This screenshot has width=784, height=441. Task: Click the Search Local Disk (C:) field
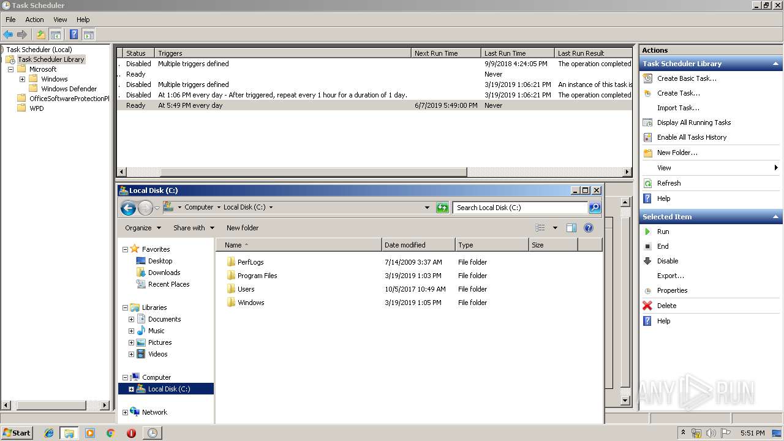tap(521, 208)
